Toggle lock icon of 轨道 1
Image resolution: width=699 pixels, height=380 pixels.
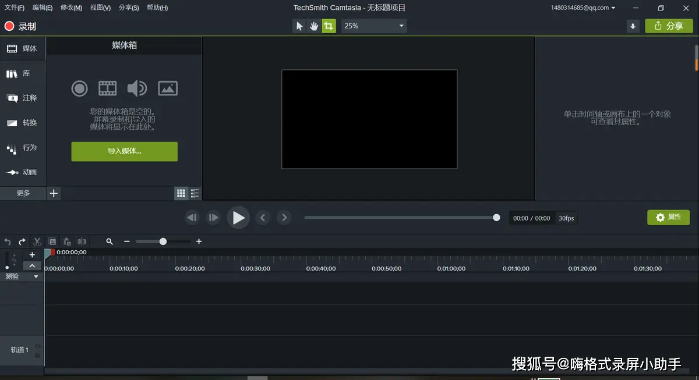(x=38, y=355)
